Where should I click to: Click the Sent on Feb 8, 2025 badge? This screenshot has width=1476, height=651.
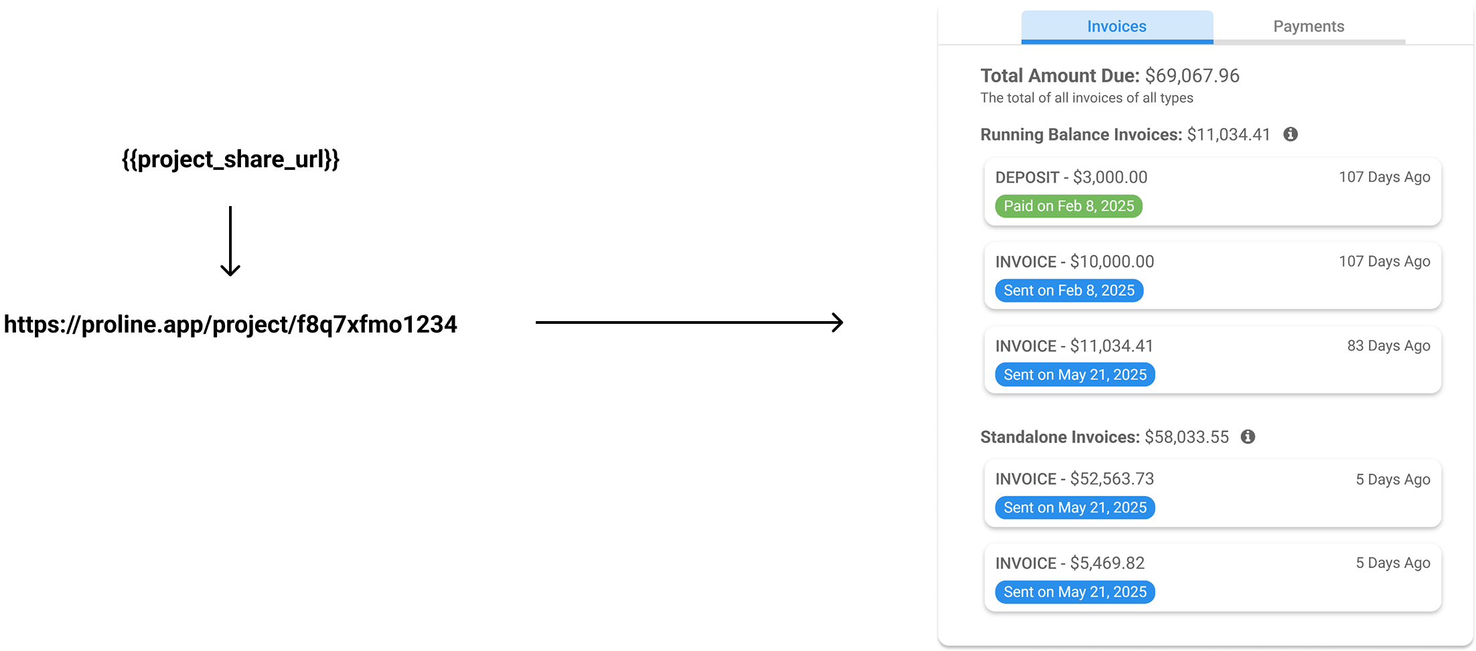pyautogui.click(x=1069, y=290)
